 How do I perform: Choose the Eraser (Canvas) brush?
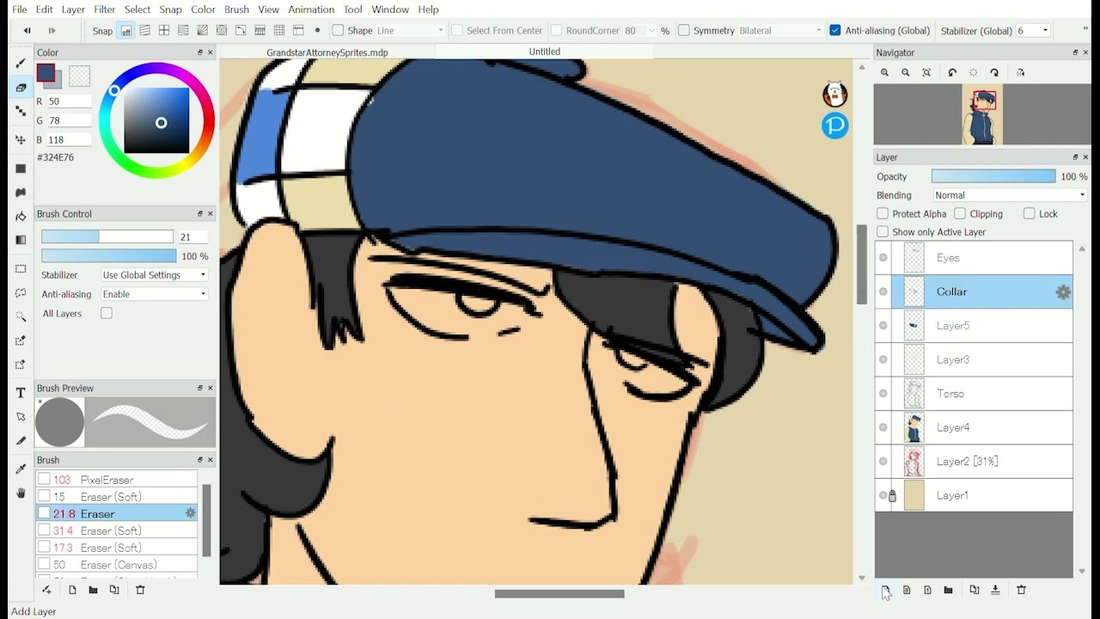point(117,565)
